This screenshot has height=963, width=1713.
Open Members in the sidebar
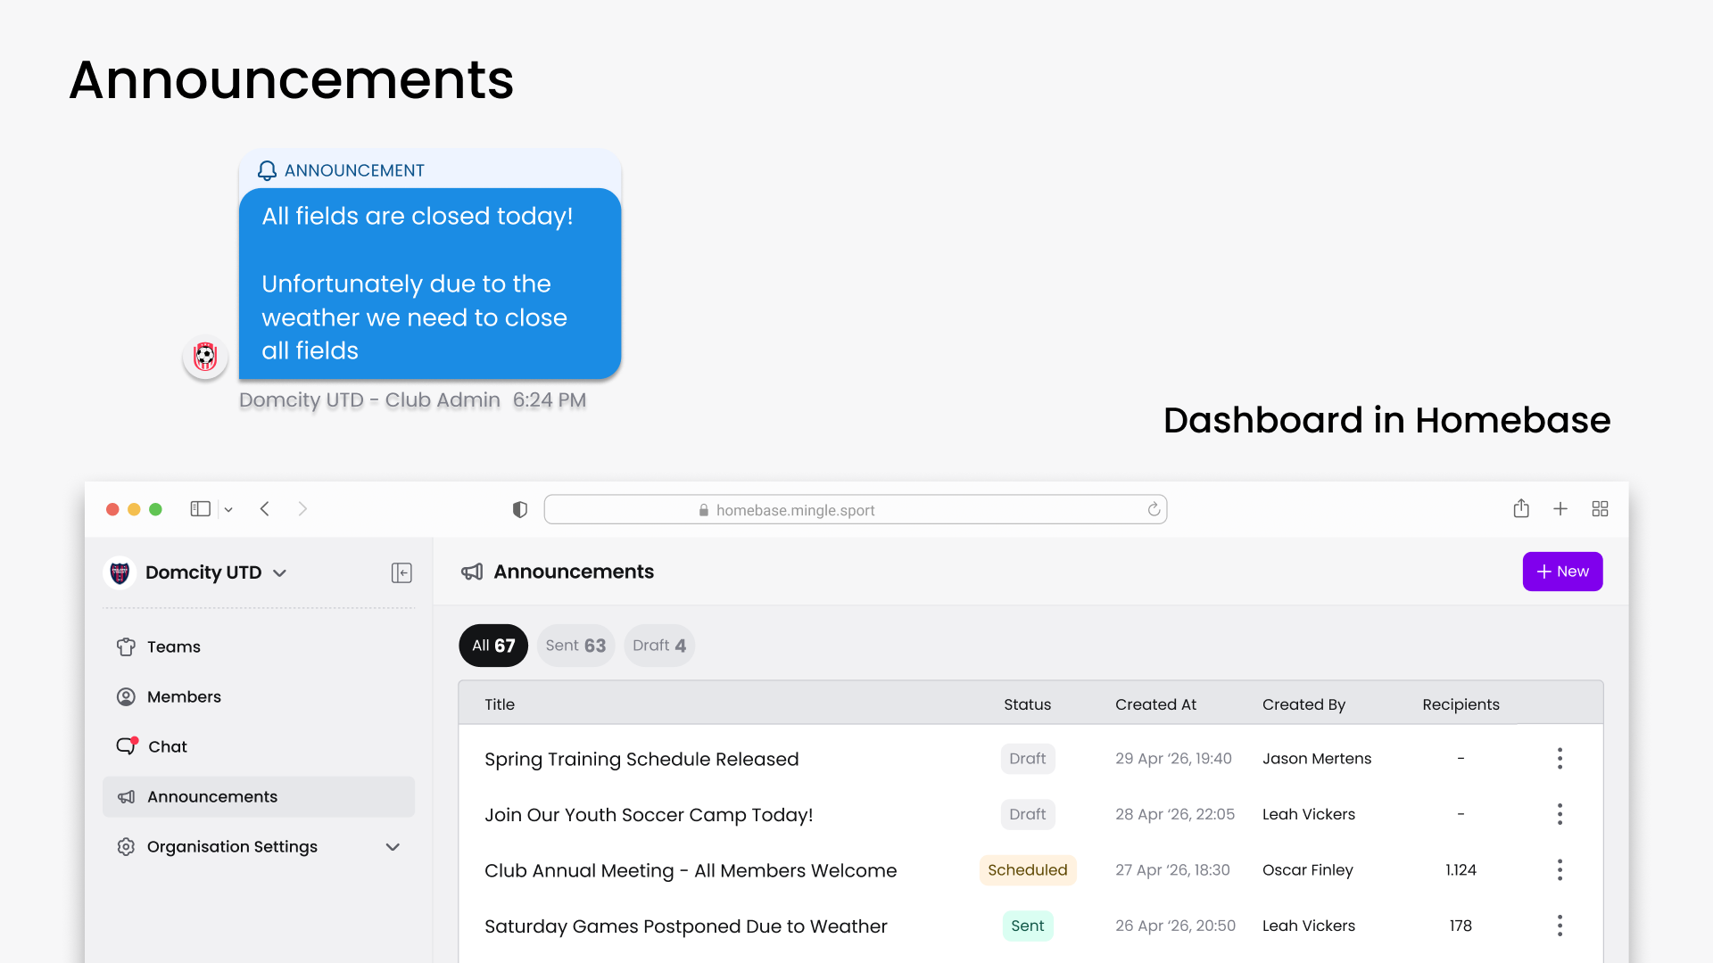click(259, 696)
